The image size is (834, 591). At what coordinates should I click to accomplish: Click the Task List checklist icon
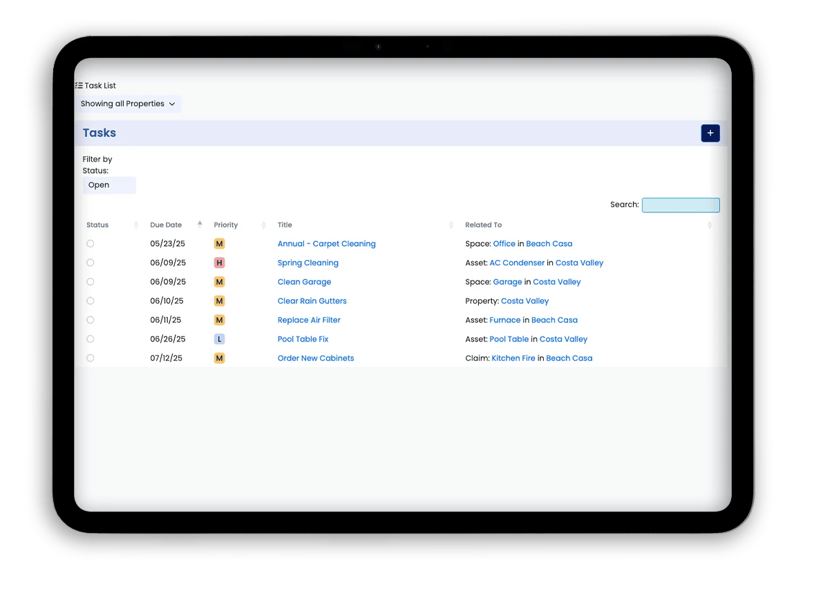[x=79, y=86]
